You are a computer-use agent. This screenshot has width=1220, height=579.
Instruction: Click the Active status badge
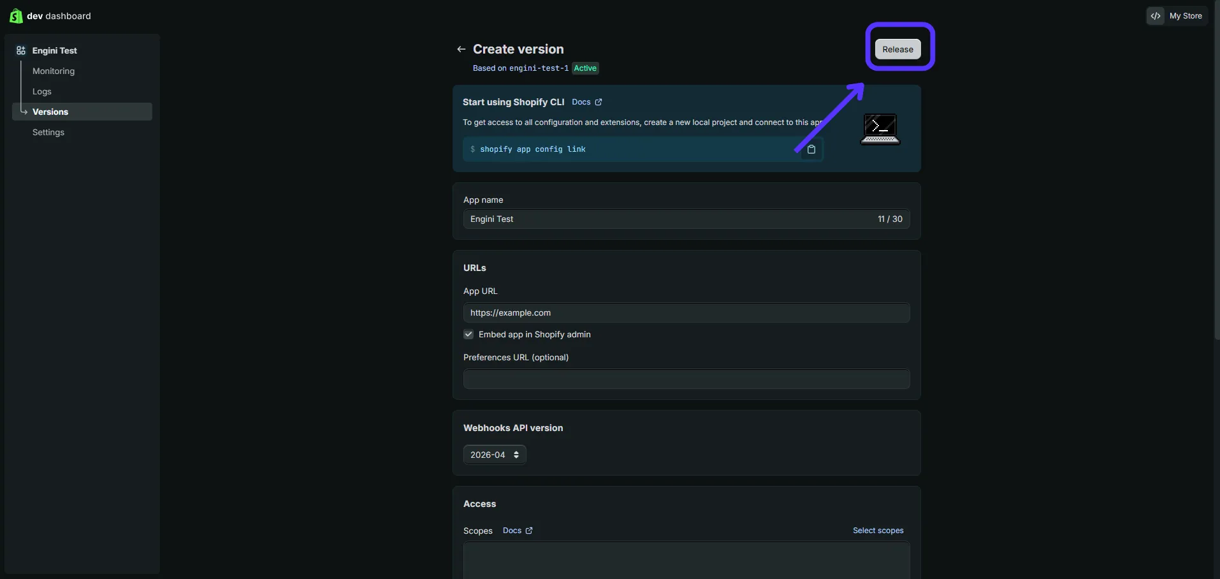(x=585, y=68)
